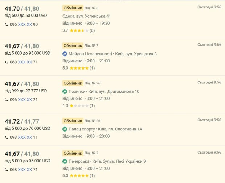Click the Обмінник badge in the Палац спорту row
The image size is (225, 183).
click(x=73, y=121)
